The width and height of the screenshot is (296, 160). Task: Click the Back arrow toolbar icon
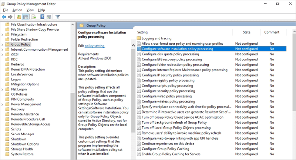(4, 17)
